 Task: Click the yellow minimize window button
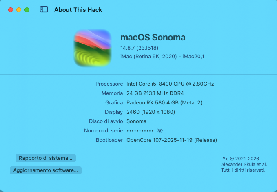coord(19,9)
